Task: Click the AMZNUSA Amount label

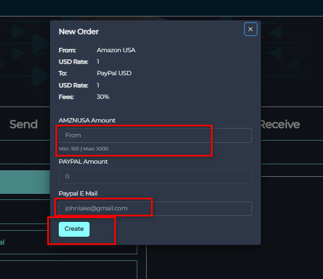Action: click(x=87, y=120)
